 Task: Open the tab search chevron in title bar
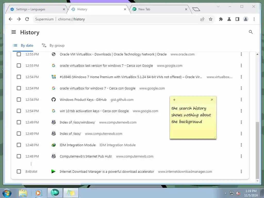click(218, 6)
